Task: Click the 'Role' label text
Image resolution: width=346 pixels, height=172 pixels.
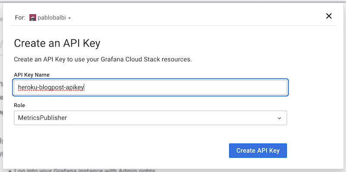Action: (x=19, y=105)
